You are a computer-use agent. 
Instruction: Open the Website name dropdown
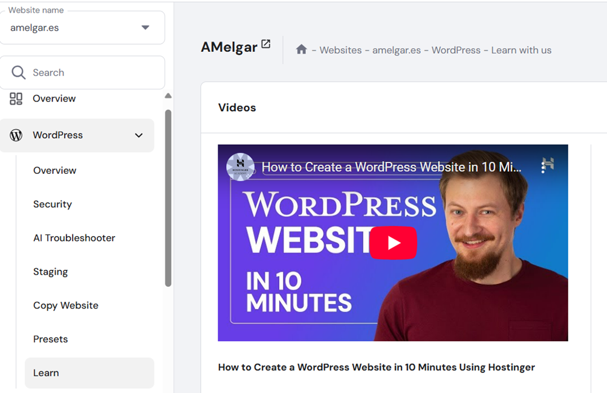coord(144,28)
